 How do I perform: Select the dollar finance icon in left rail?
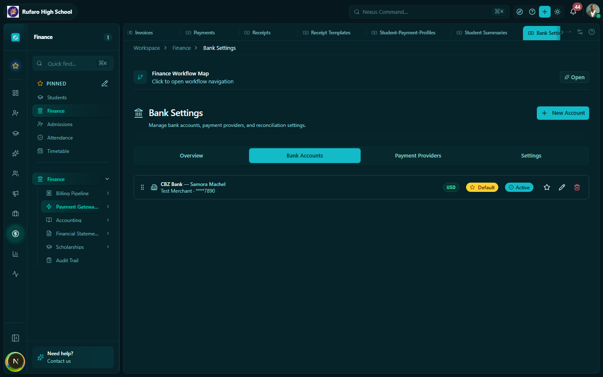tap(15, 234)
